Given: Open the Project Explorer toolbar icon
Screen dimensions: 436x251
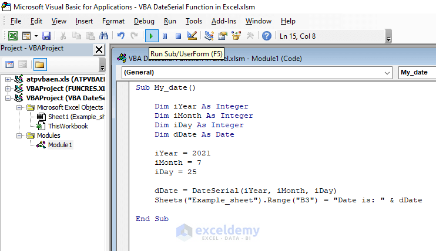Looking at the screenshot, I should pos(209,36).
